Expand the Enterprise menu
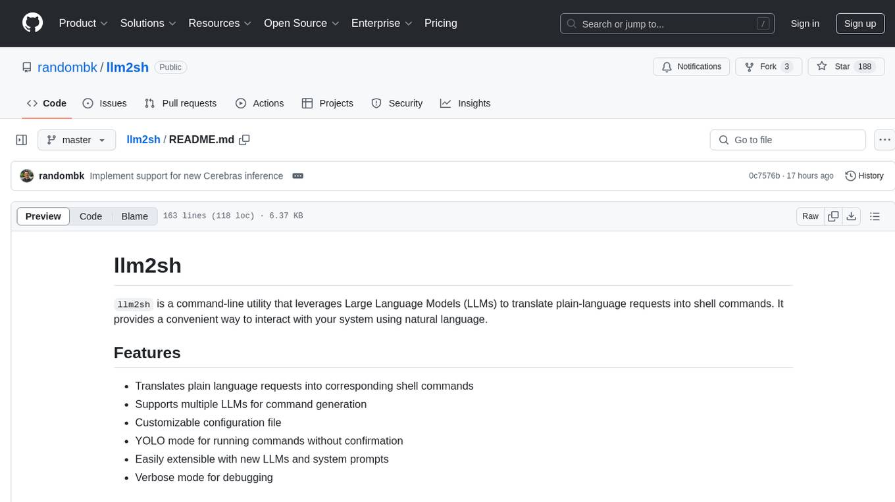The image size is (895, 502). [x=382, y=23]
